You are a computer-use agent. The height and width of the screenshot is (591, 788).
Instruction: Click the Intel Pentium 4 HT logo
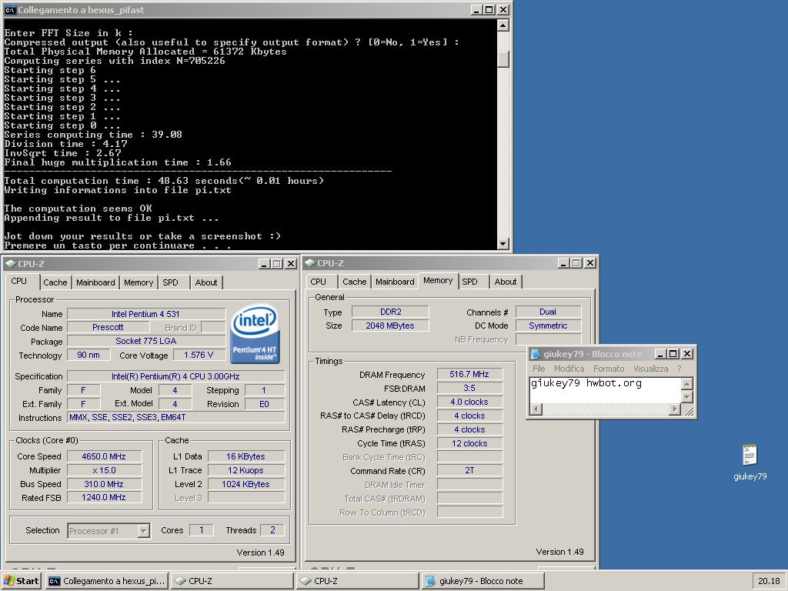255,335
